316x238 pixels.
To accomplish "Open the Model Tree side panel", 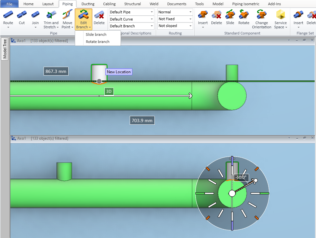I will point(5,49).
